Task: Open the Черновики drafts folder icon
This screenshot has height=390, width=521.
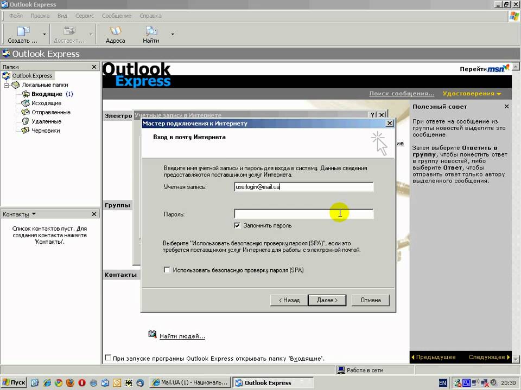Action: pyautogui.click(x=26, y=131)
